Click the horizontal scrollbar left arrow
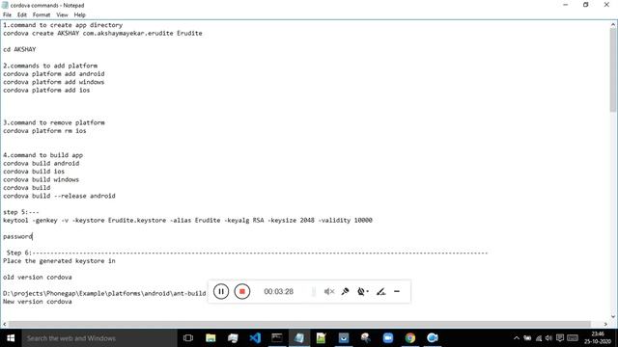Image resolution: width=618 pixels, height=347 pixels. point(4,324)
